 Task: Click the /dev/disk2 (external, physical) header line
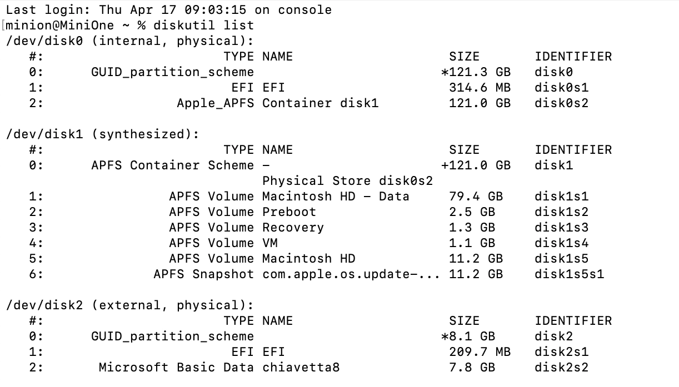(129, 305)
